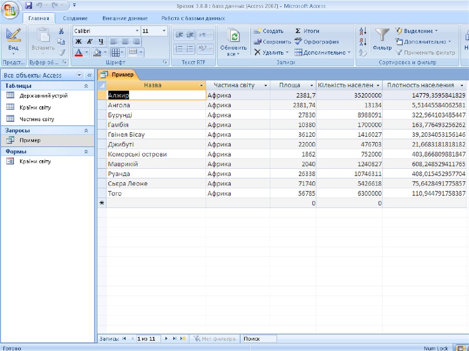Image resolution: width=469 pixels, height=351 pixels.
Task: Click the font color red A swatch
Action: coord(78,52)
